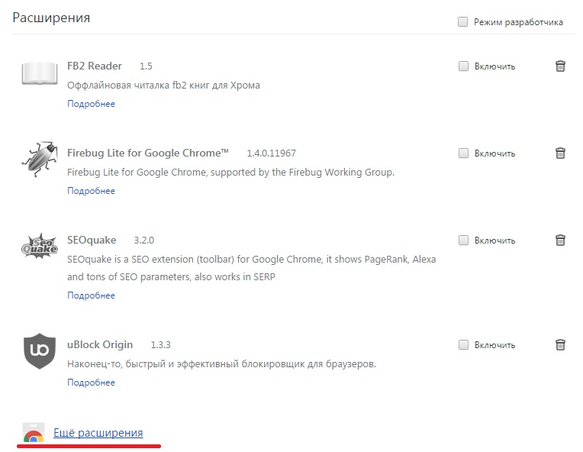Enable the Firebug Lite extension checkbox
This screenshot has width=583, height=452.
pyautogui.click(x=463, y=153)
